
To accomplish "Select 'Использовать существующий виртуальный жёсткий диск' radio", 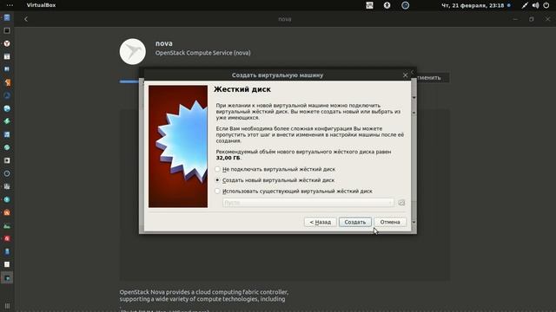I will click(x=217, y=191).
